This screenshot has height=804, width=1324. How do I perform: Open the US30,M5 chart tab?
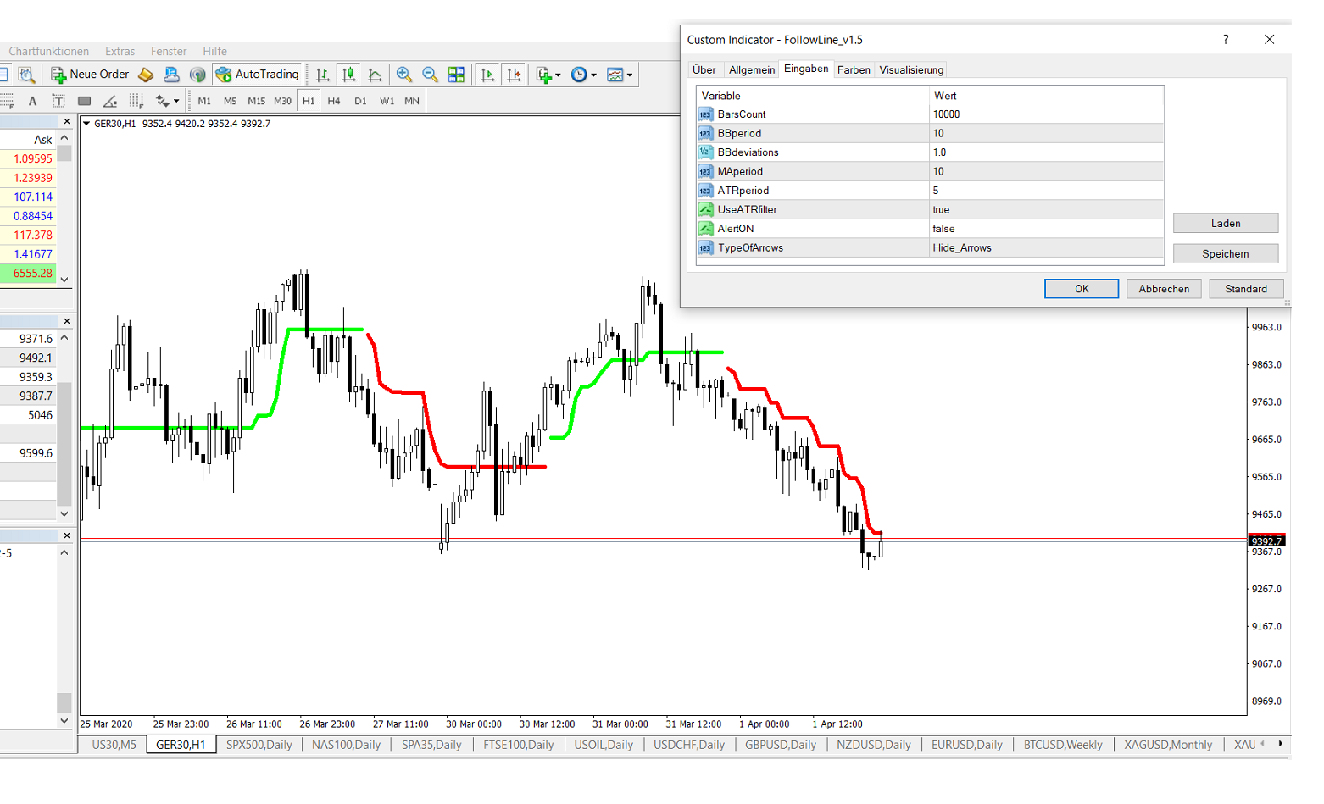tap(114, 745)
